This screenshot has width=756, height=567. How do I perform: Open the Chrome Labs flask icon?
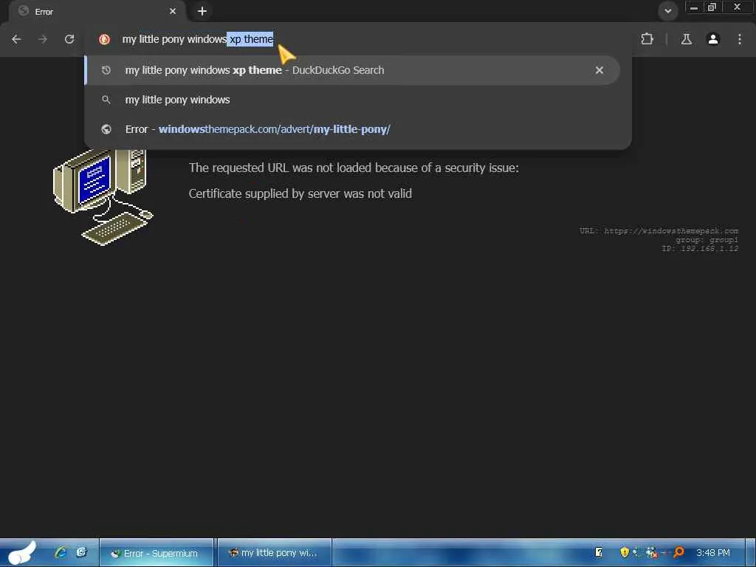[x=686, y=39]
